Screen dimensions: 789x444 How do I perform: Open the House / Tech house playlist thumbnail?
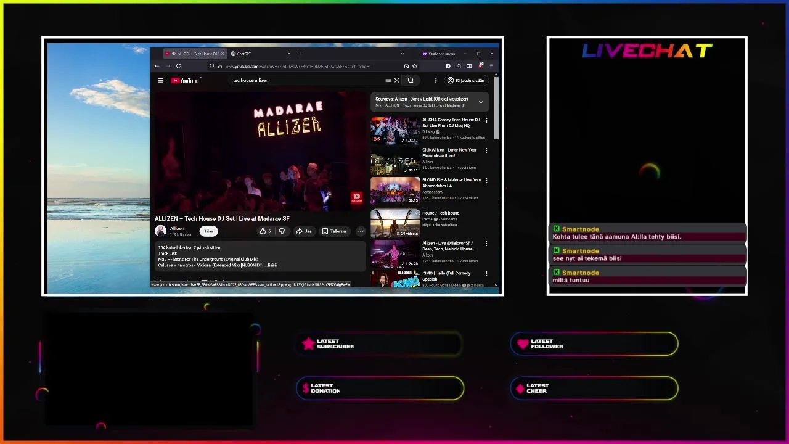pyautogui.click(x=395, y=223)
